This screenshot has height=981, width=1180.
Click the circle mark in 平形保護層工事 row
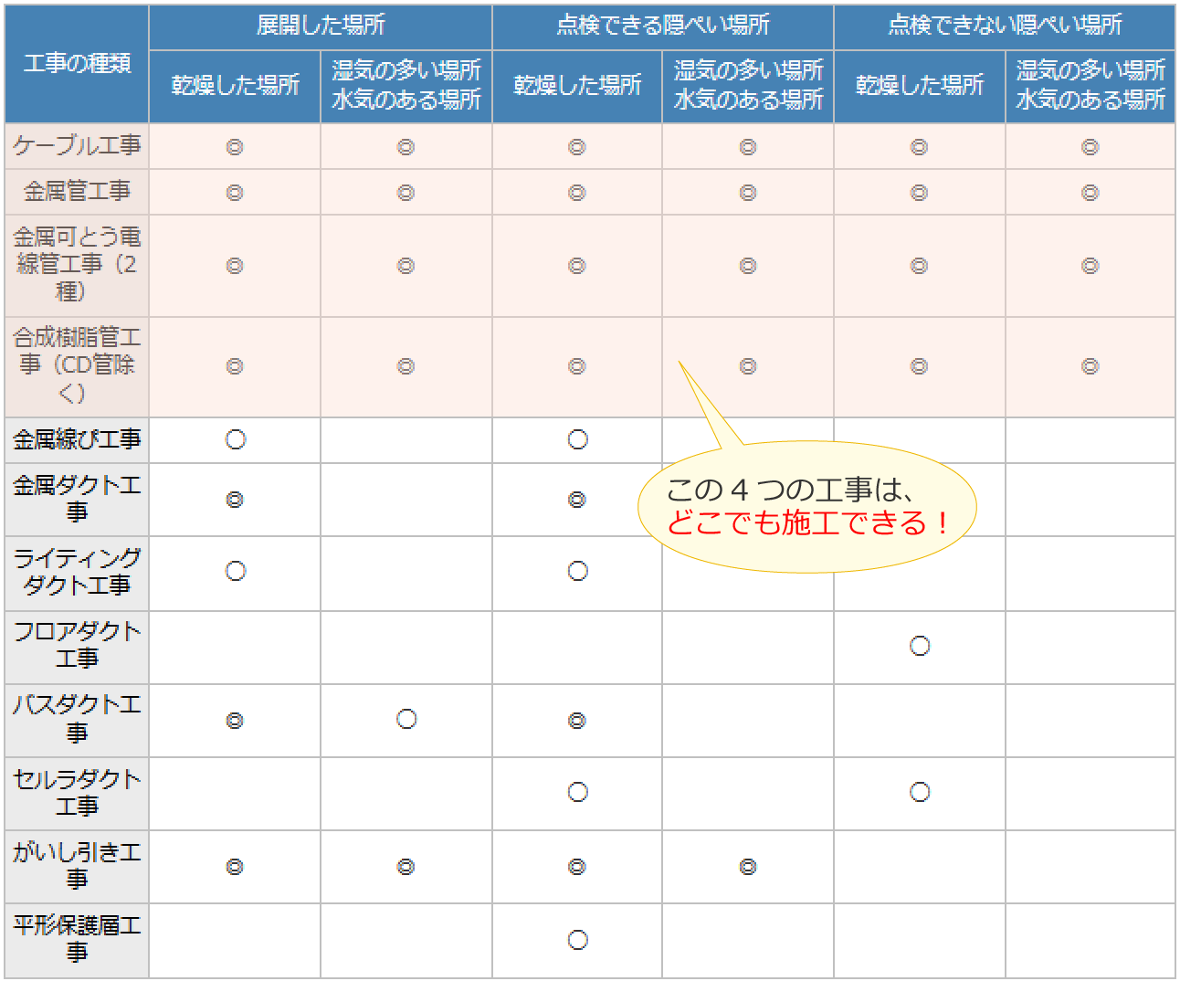(x=577, y=939)
